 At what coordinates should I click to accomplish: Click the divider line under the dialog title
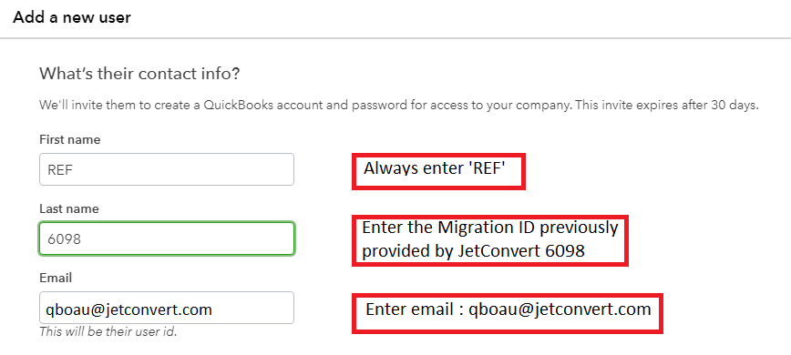click(x=395, y=37)
